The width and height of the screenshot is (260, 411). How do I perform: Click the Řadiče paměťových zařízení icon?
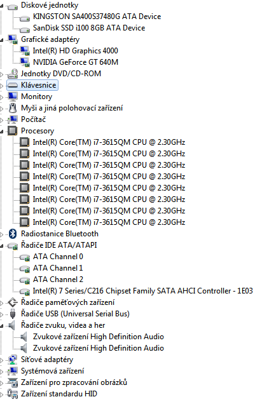[12, 302]
